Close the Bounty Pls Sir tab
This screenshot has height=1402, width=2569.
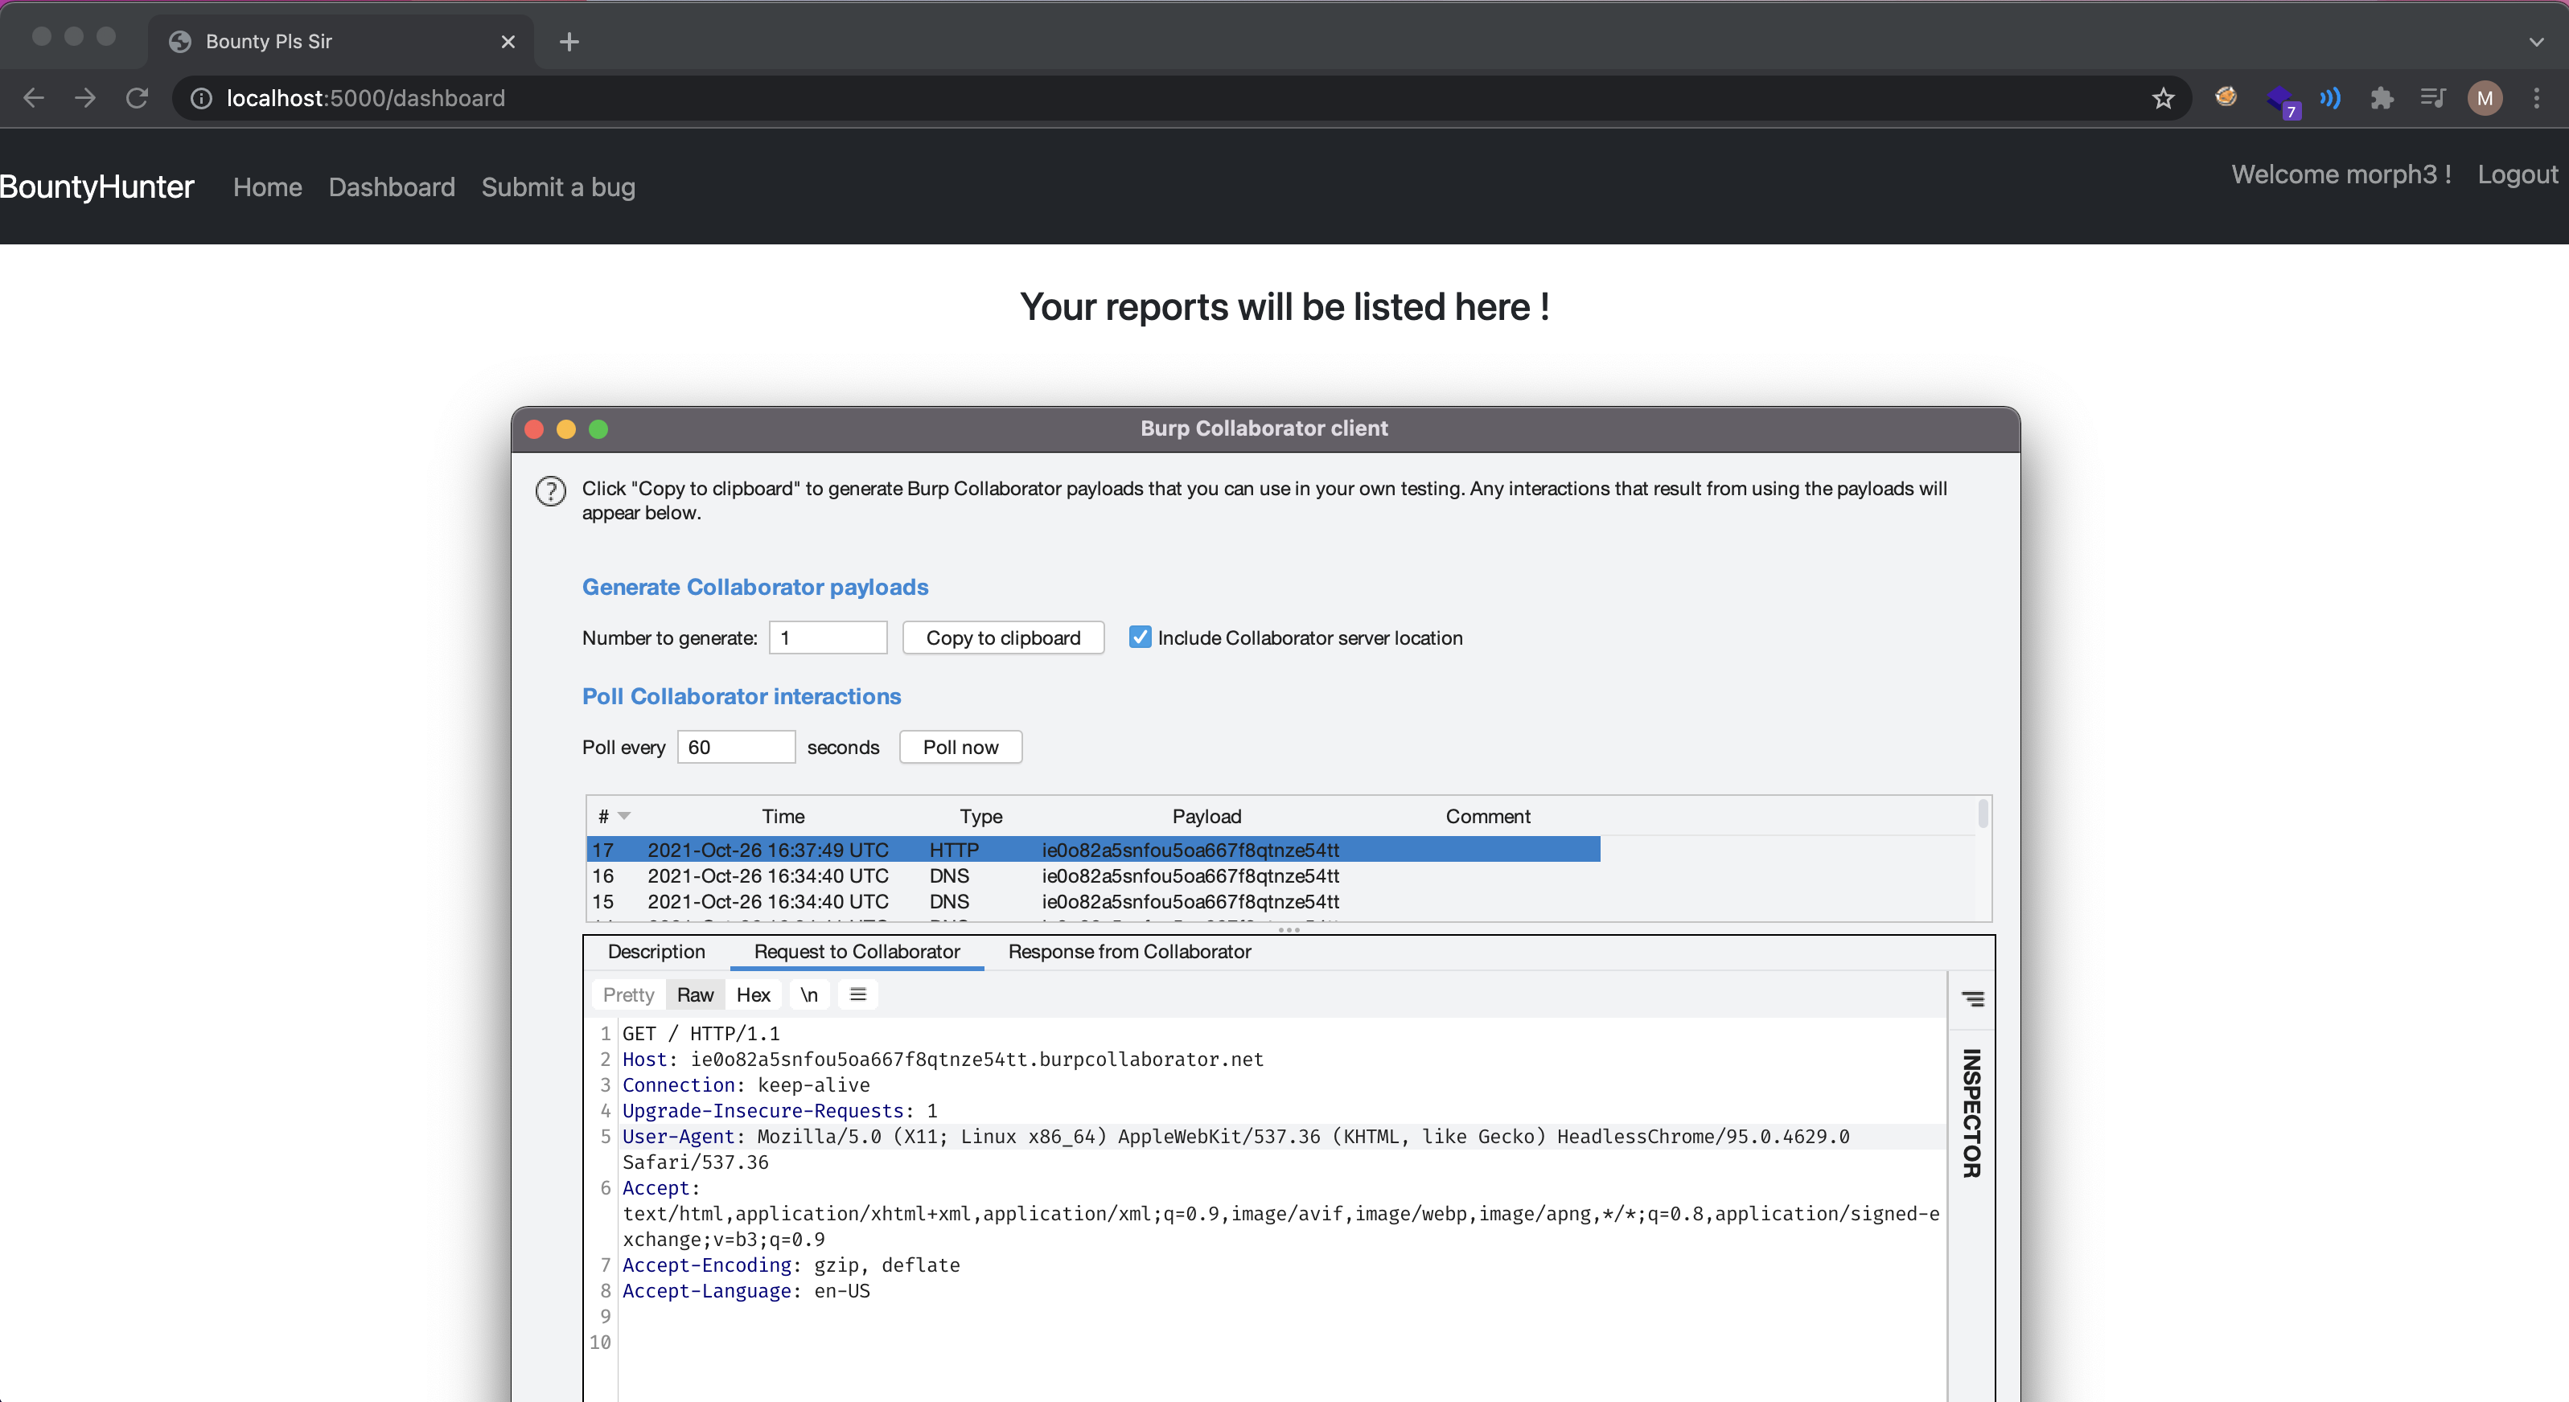click(x=508, y=41)
